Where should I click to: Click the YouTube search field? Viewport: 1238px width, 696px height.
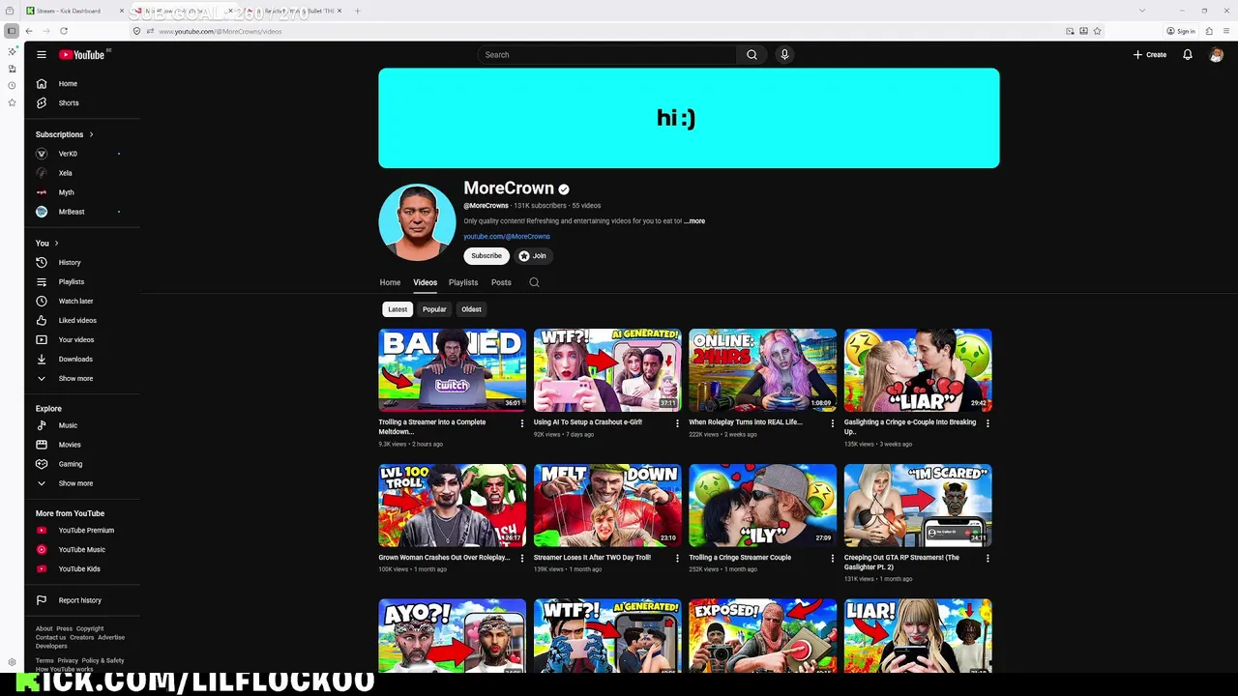tap(607, 54)
